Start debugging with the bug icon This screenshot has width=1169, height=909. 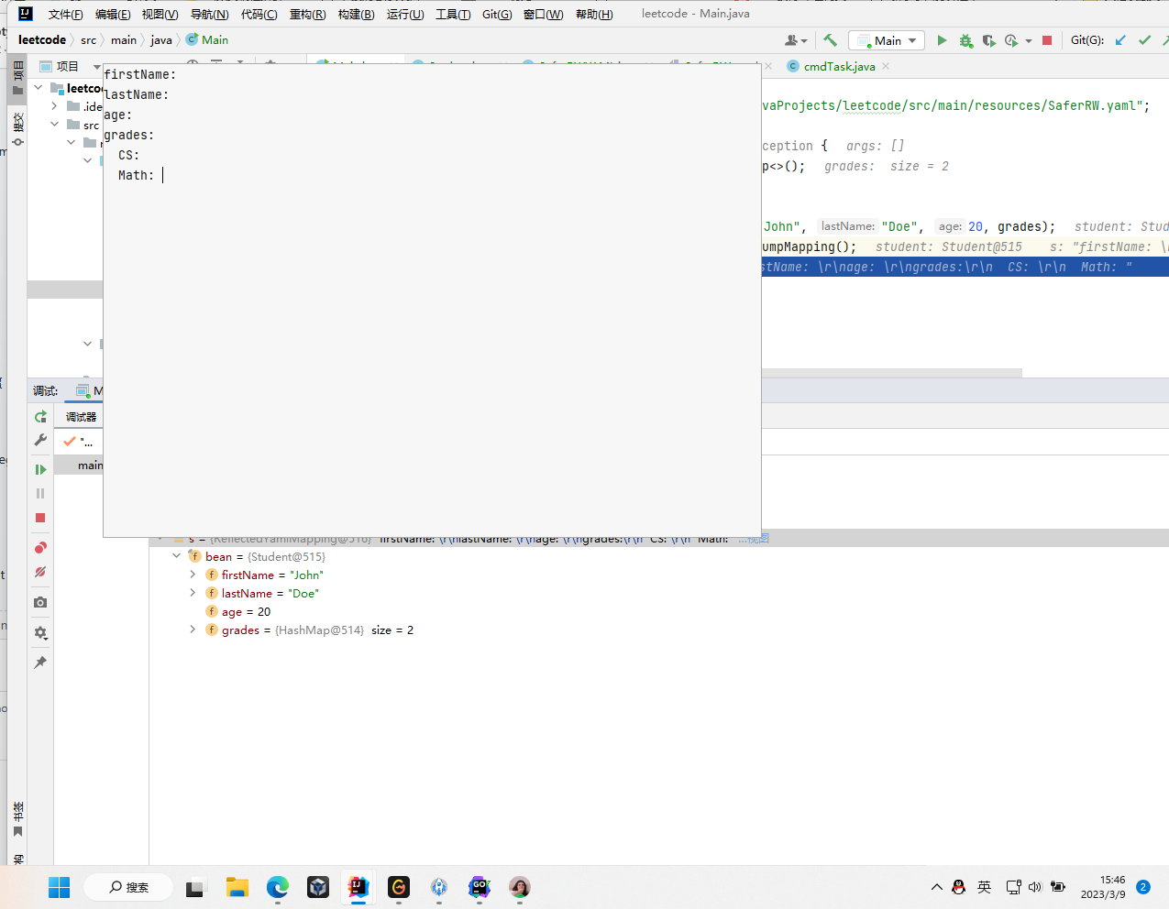click(965, 40)
